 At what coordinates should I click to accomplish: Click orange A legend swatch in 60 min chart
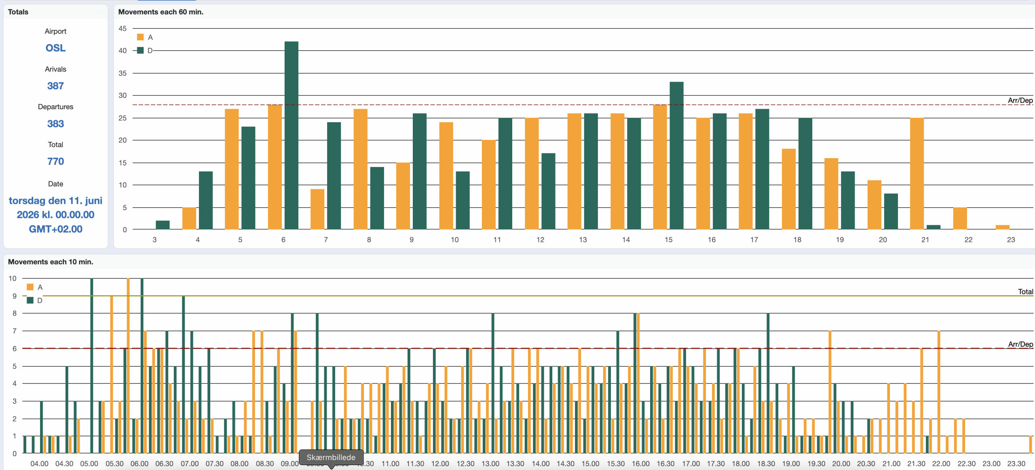pos(140,37)
